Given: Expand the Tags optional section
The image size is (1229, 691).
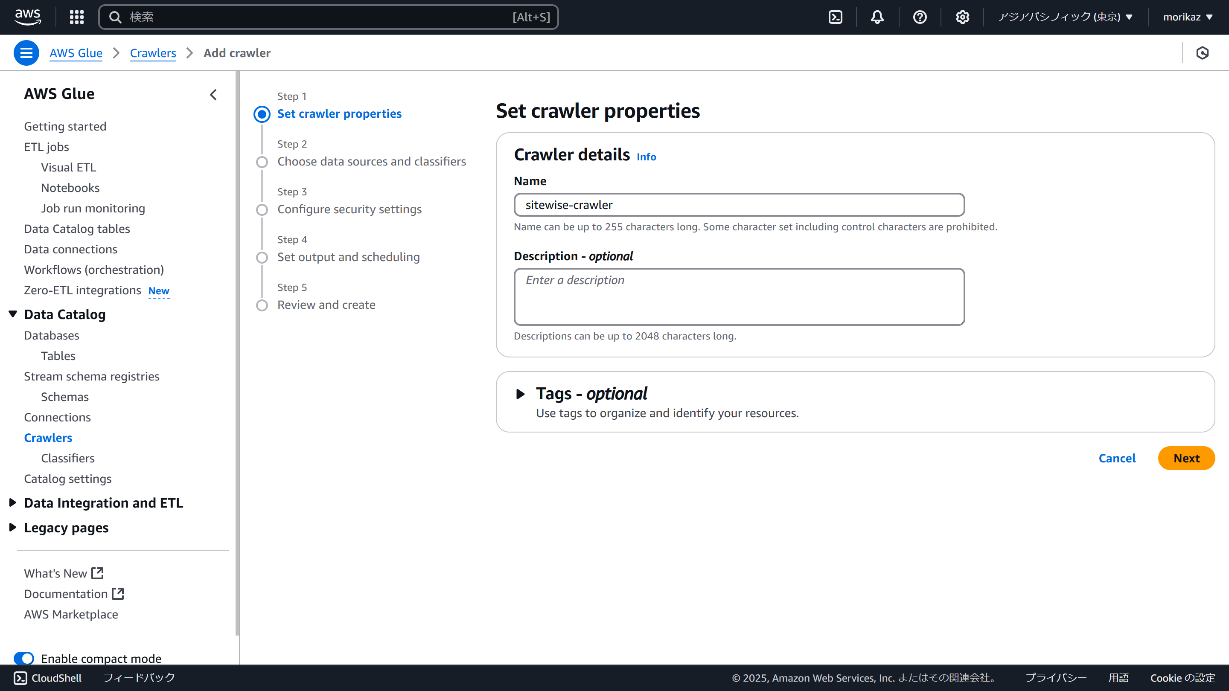Looking at the screenshot, I should click(521, 394).
